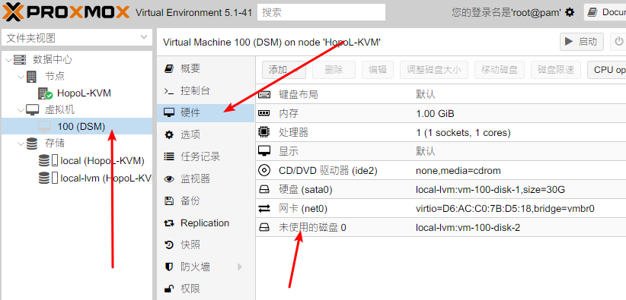Select the 硬件 hardware tab
Image resolution: width=626 pixels, height=300 pixels.
click(206, 112)
